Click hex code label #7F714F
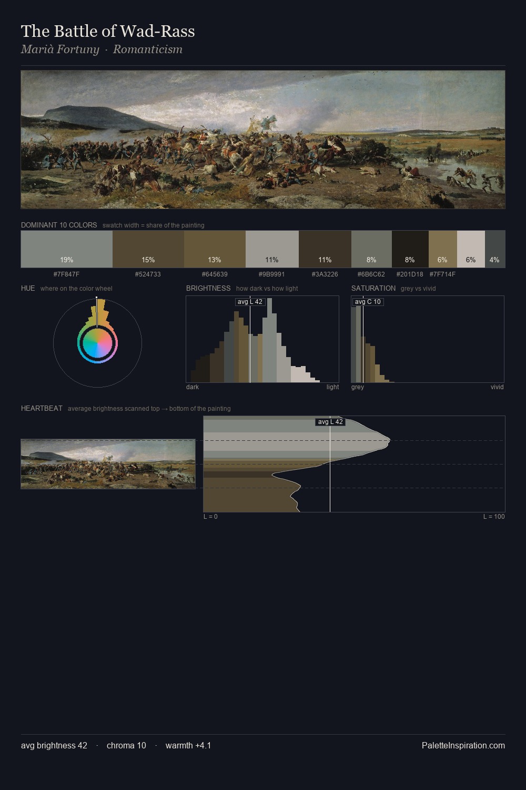The height and width of the screenshot is (790, 526). 442,274
